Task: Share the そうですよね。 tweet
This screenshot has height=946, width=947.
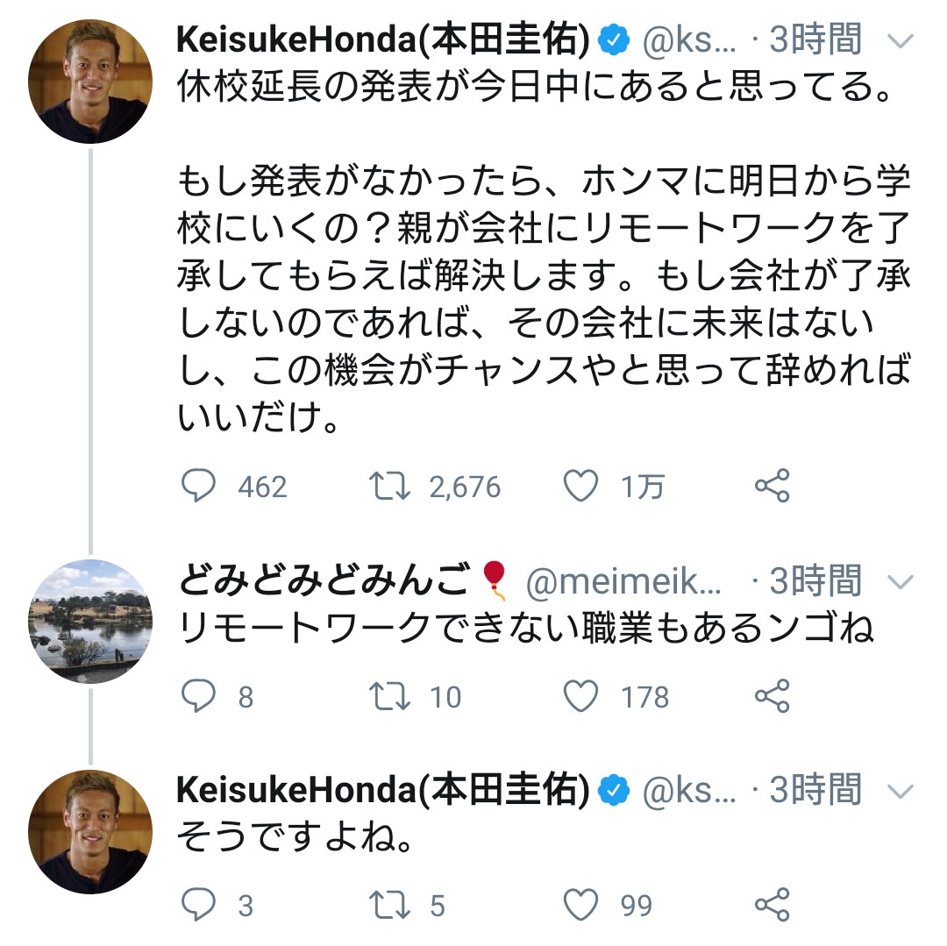Action: 772,905
